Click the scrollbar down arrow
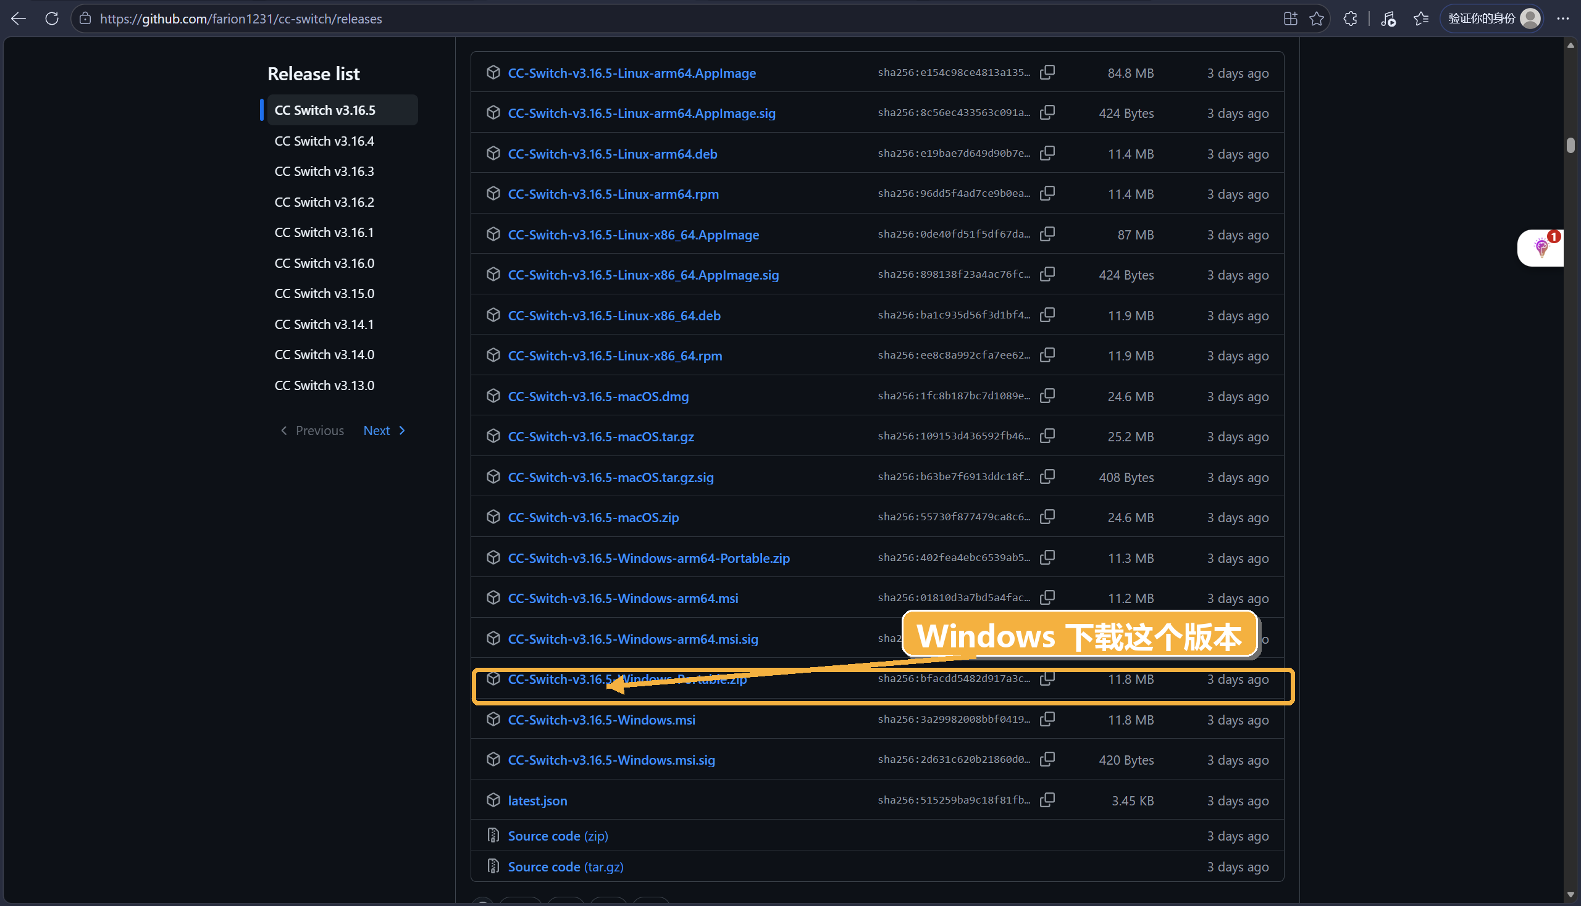 click(x=1571, y=895)
